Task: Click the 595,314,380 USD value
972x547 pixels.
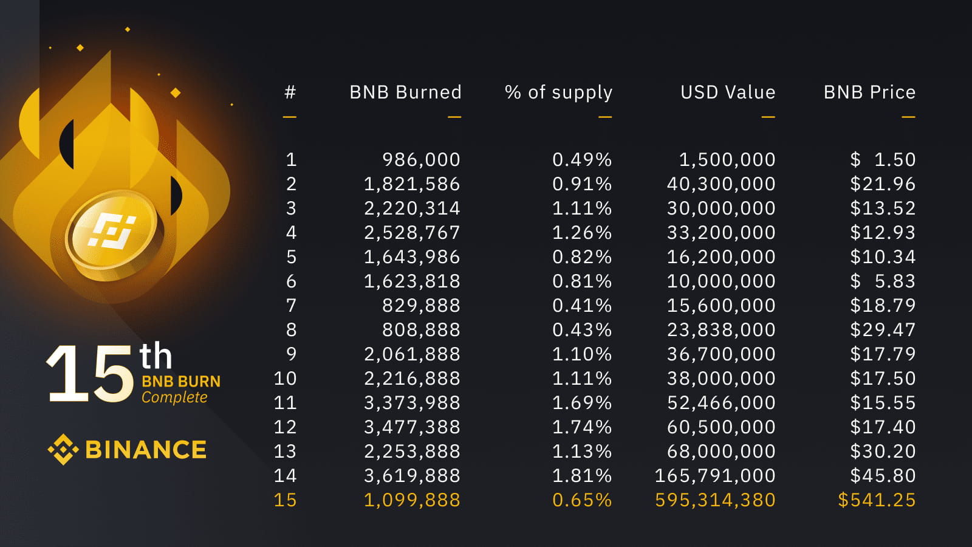Action: tap(715, 500)
